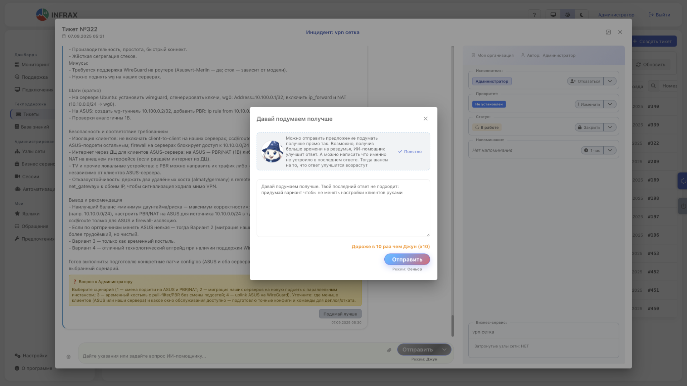Select the monitor display icon in top bar
Image resolution: width=687 pixels, height=386 pixels.
coord(553,15)
